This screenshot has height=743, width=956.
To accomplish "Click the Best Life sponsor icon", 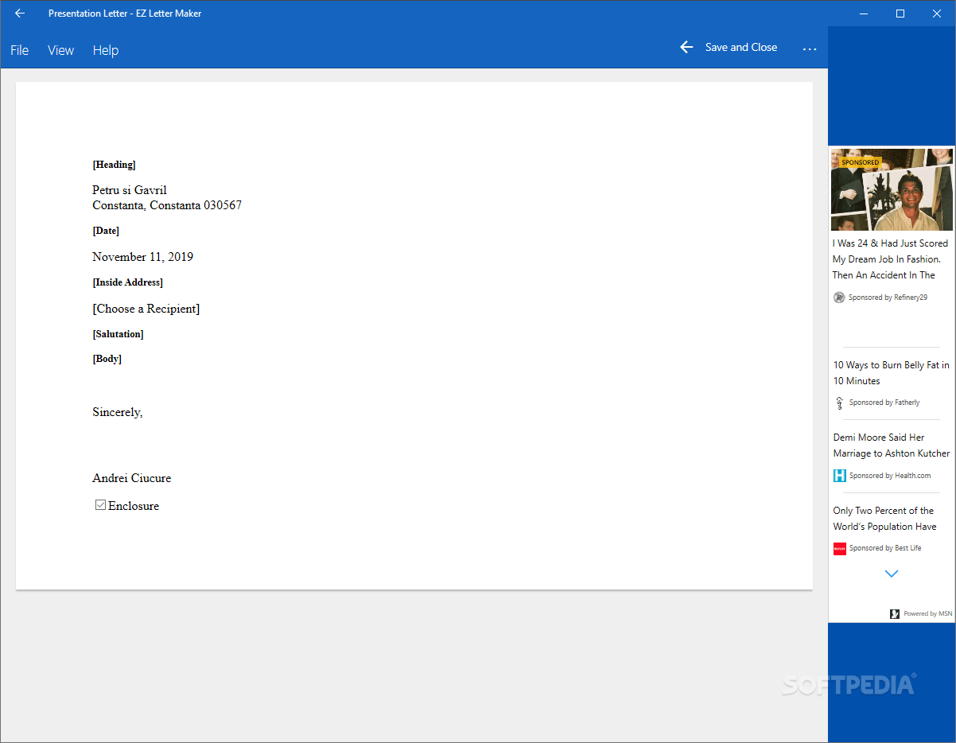I will (839, 548).
